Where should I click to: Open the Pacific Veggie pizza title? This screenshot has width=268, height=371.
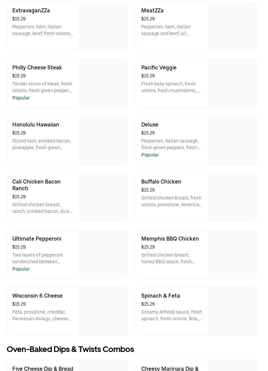click(x=159, y=68)
